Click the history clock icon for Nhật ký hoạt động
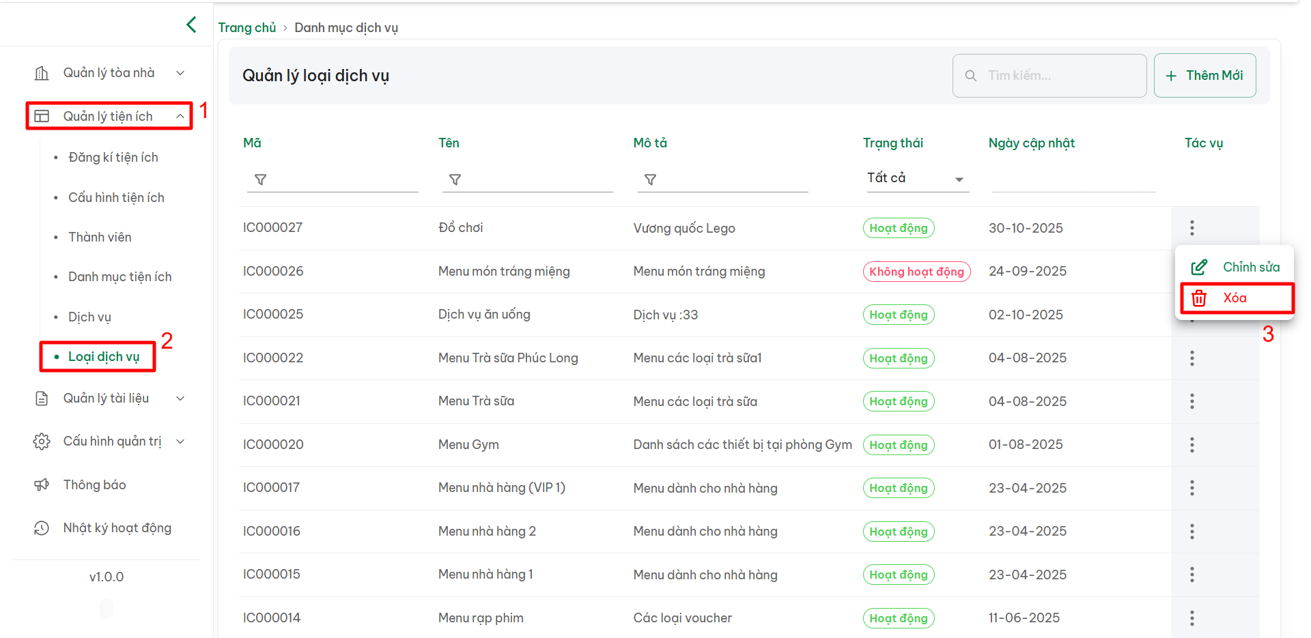 42,528
